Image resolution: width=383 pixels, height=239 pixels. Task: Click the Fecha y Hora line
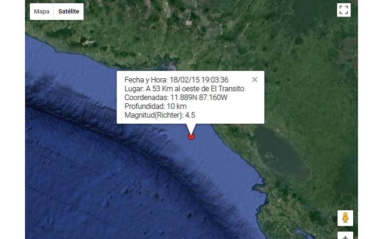click(176, 80)
